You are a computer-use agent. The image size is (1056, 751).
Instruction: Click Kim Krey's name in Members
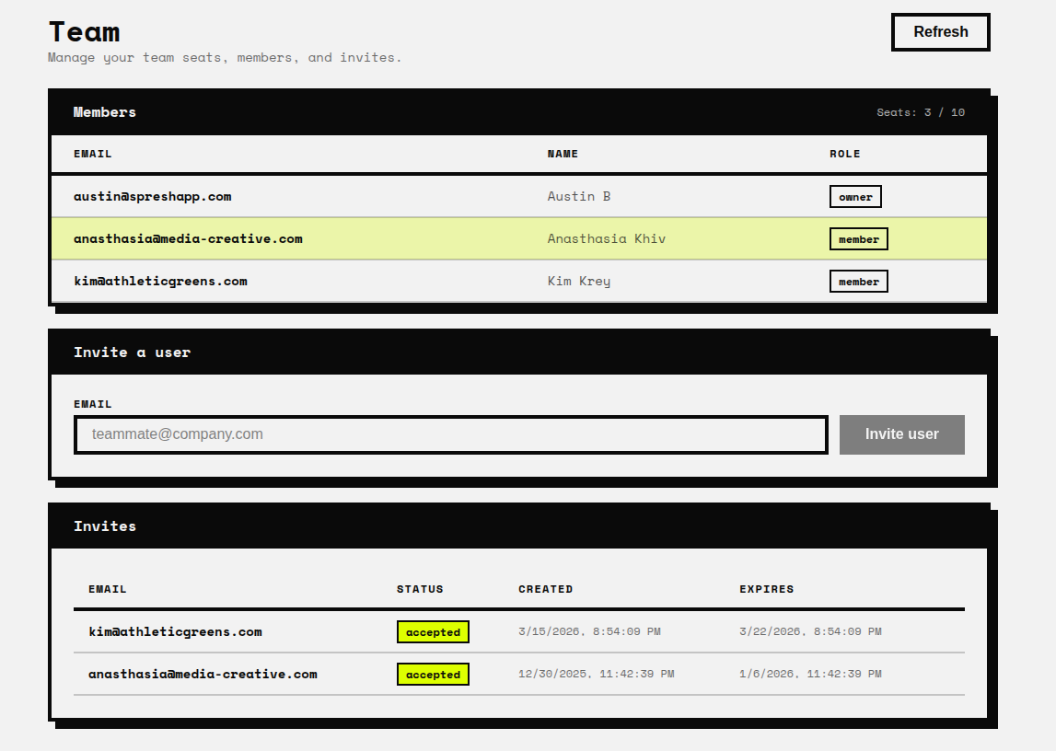578,282
